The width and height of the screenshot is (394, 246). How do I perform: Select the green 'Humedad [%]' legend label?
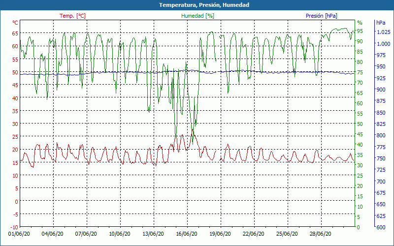[x=197, y=16]
